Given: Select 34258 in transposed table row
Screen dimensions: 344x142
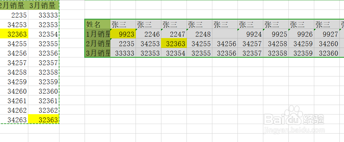Looking at the screenshot, I should 276,43.
